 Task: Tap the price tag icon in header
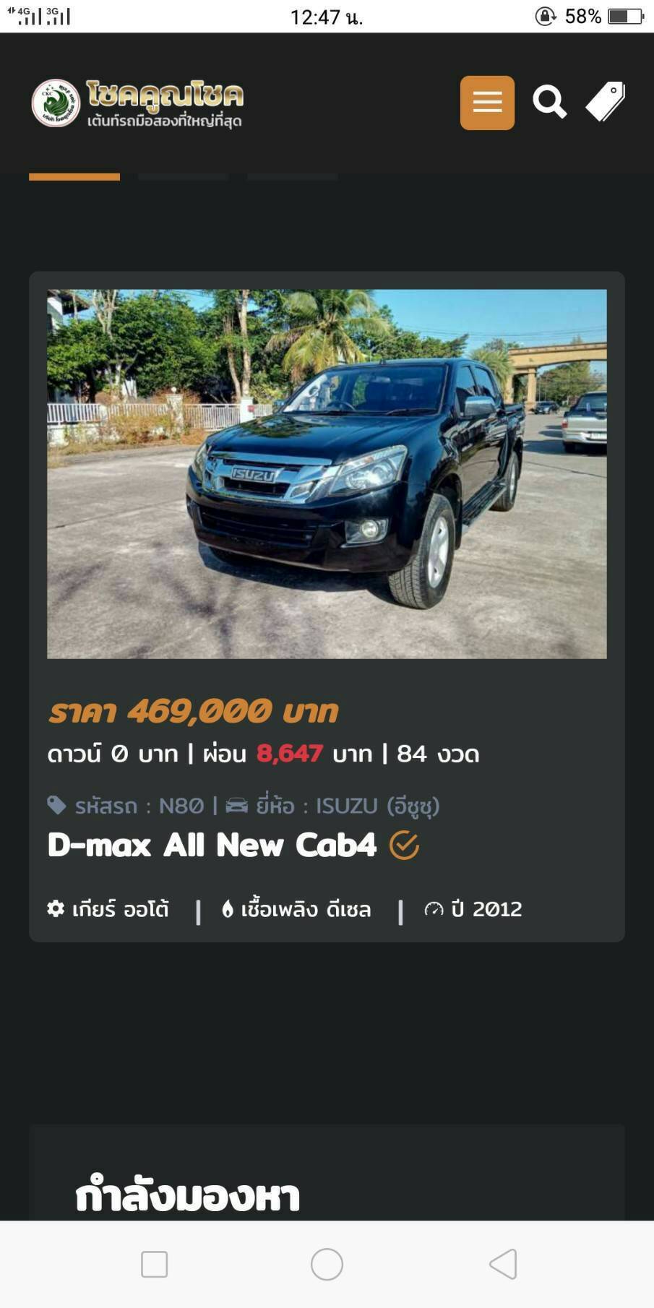[x=606, y=102]
